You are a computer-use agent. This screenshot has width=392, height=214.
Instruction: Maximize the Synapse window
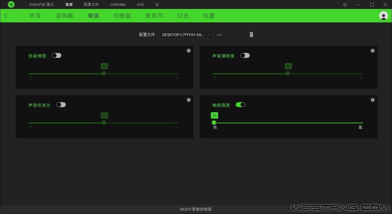[x=372, y=5]
